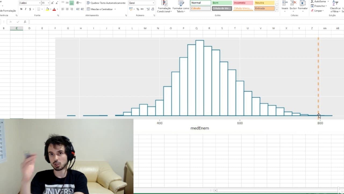Open the Número dialog launcher
344x194 pixels.
pyautogui.click(x=154, y=15)
